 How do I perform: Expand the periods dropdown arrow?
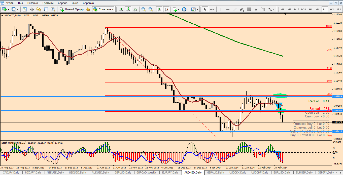(x=188, y=9)
